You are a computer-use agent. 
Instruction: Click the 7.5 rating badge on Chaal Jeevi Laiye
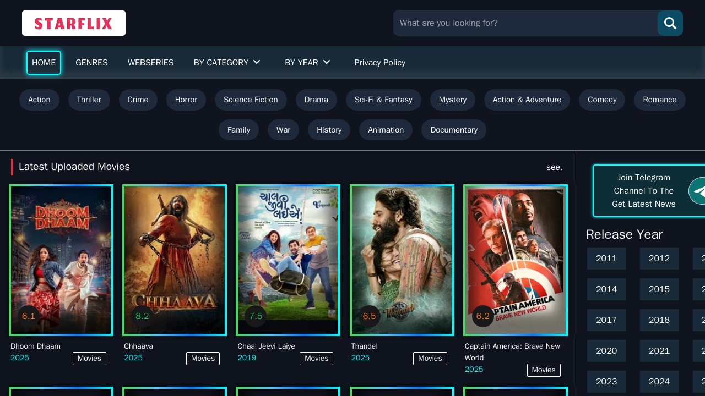pos(256,316)
